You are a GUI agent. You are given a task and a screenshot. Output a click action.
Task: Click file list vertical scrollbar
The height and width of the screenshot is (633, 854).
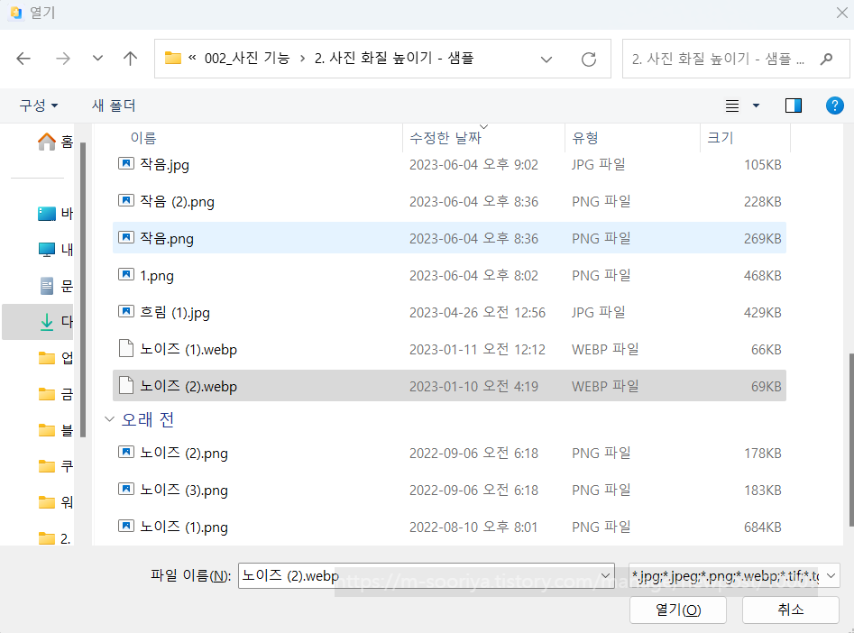(x=850, y=440)
